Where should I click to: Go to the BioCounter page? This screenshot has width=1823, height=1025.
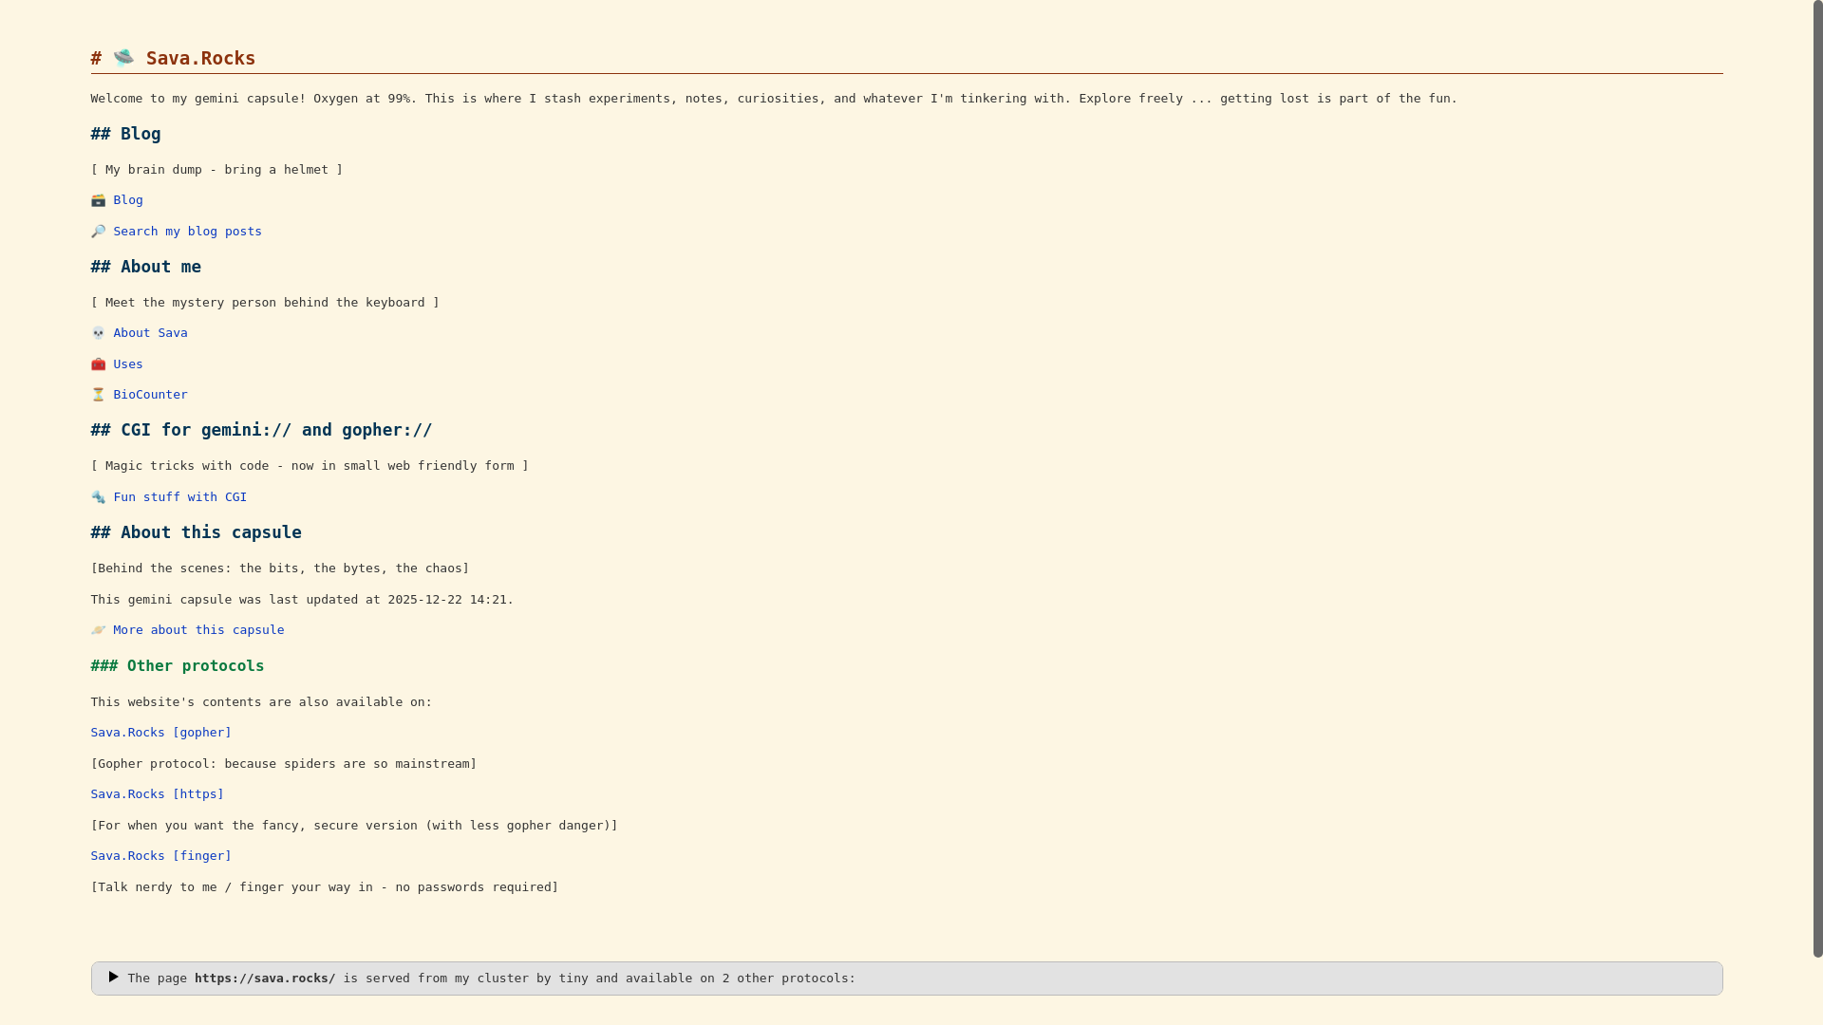point(150,395)
